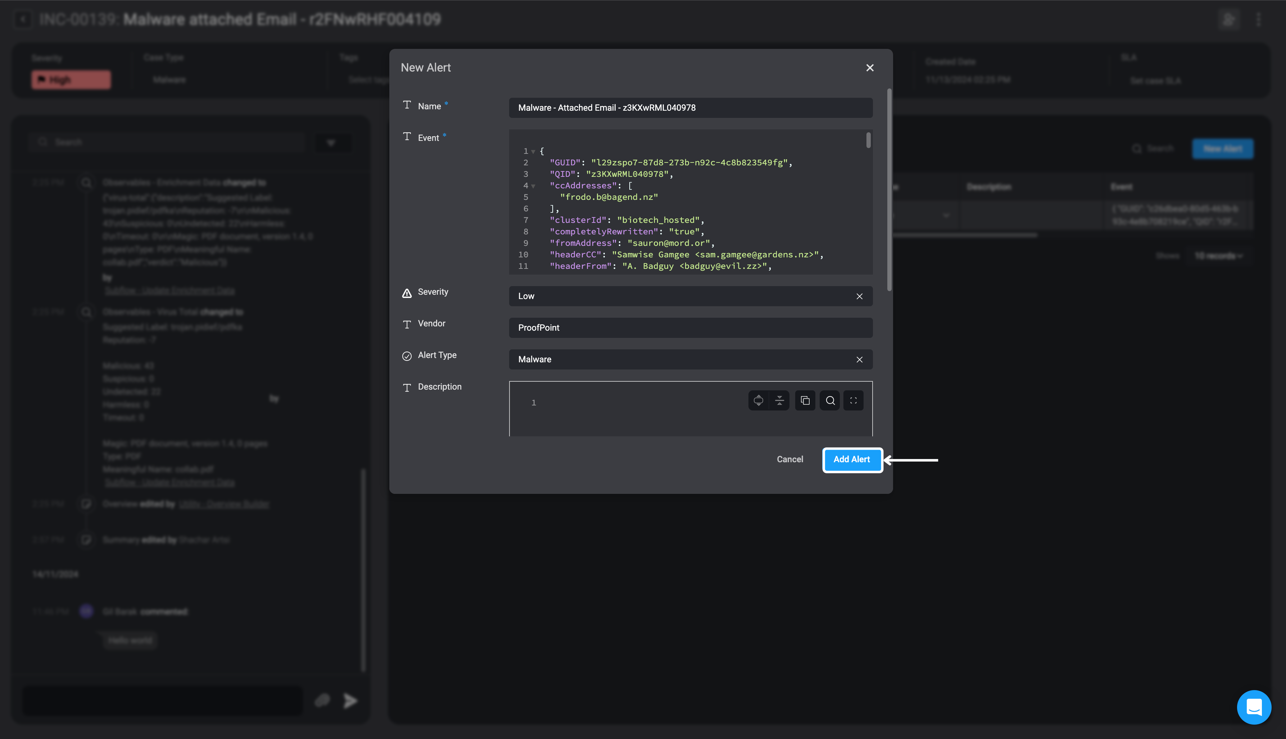Open the support chat bubble
Screen dimensions: 1286x739
pyautogui.click(x=1254, y=707)
